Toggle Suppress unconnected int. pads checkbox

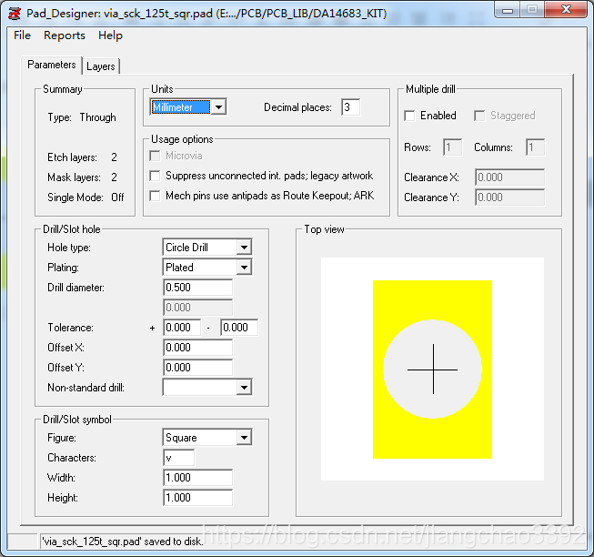(156, 176)
